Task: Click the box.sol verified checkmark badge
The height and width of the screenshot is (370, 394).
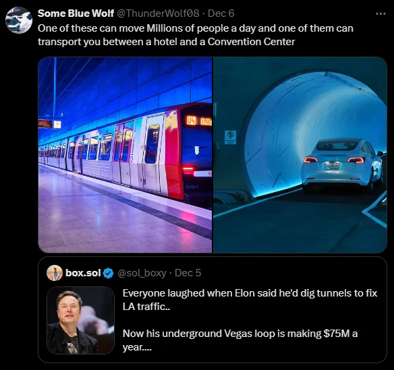Action: pyautogui.click(x=109, y=273)
